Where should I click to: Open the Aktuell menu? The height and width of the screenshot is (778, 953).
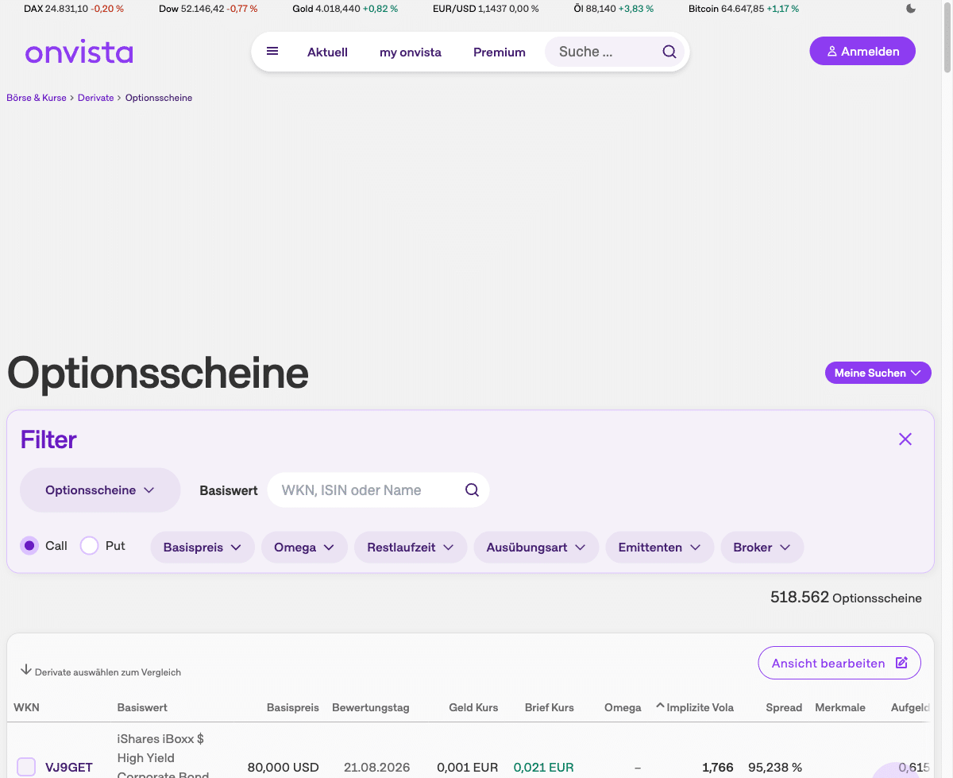coord(328,52)
